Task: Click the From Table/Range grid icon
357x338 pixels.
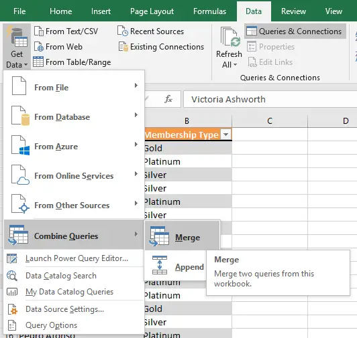Action: [x=38, y=62]
